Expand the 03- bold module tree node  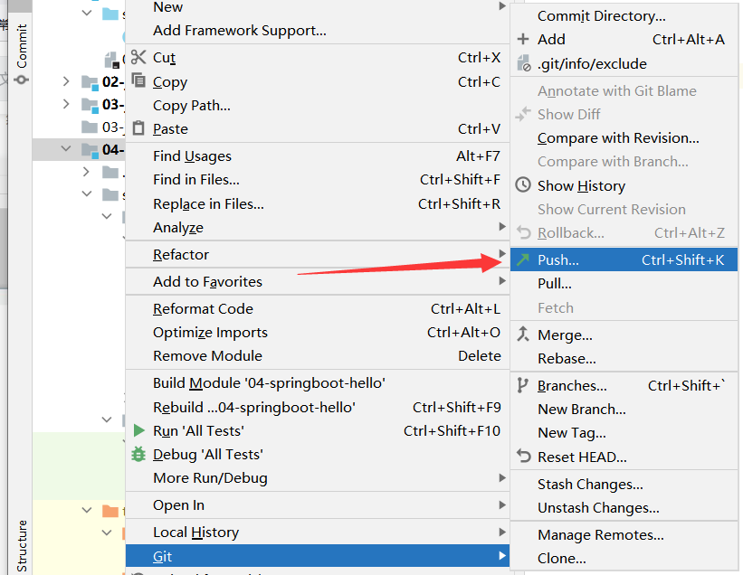66,104
